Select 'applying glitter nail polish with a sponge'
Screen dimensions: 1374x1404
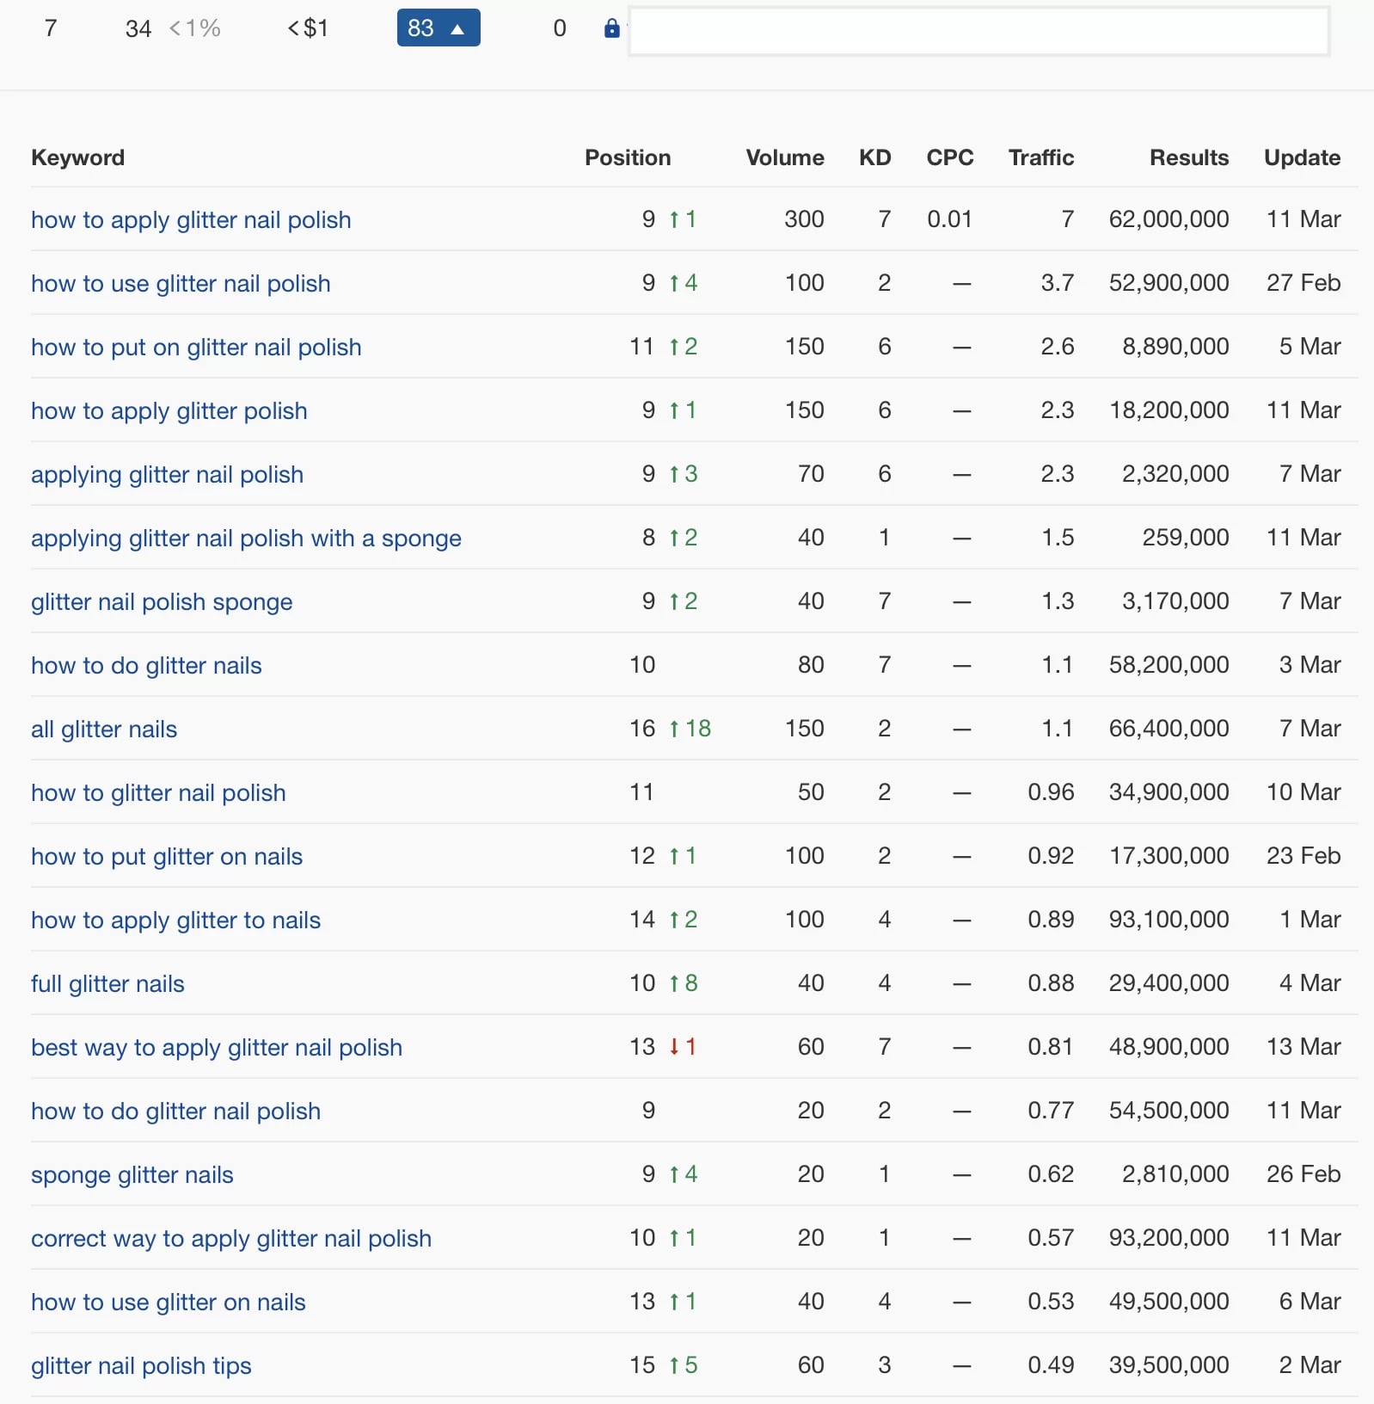[x=246, y=539]
